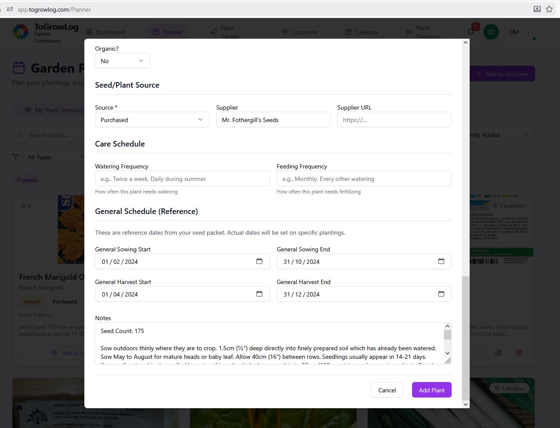Open calendar picker for General Harvest End
Screen dimensions: 560x428
coord(441,294)
